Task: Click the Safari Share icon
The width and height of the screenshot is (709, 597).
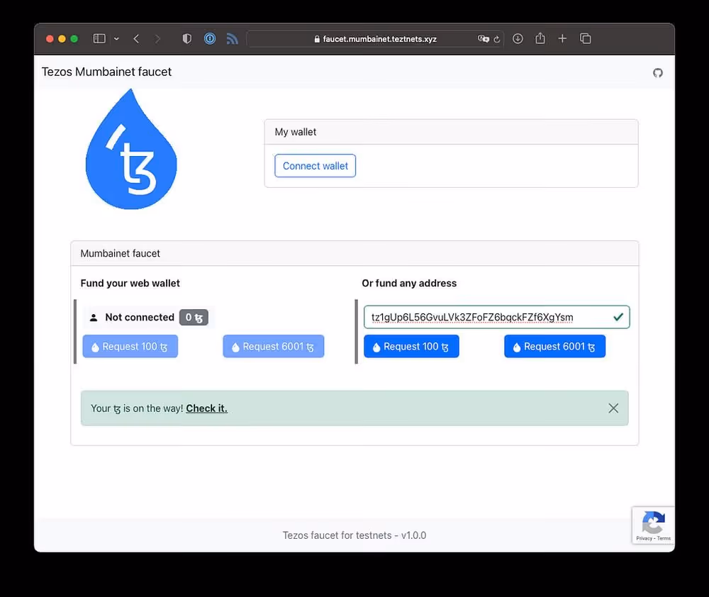Action: 540,38
